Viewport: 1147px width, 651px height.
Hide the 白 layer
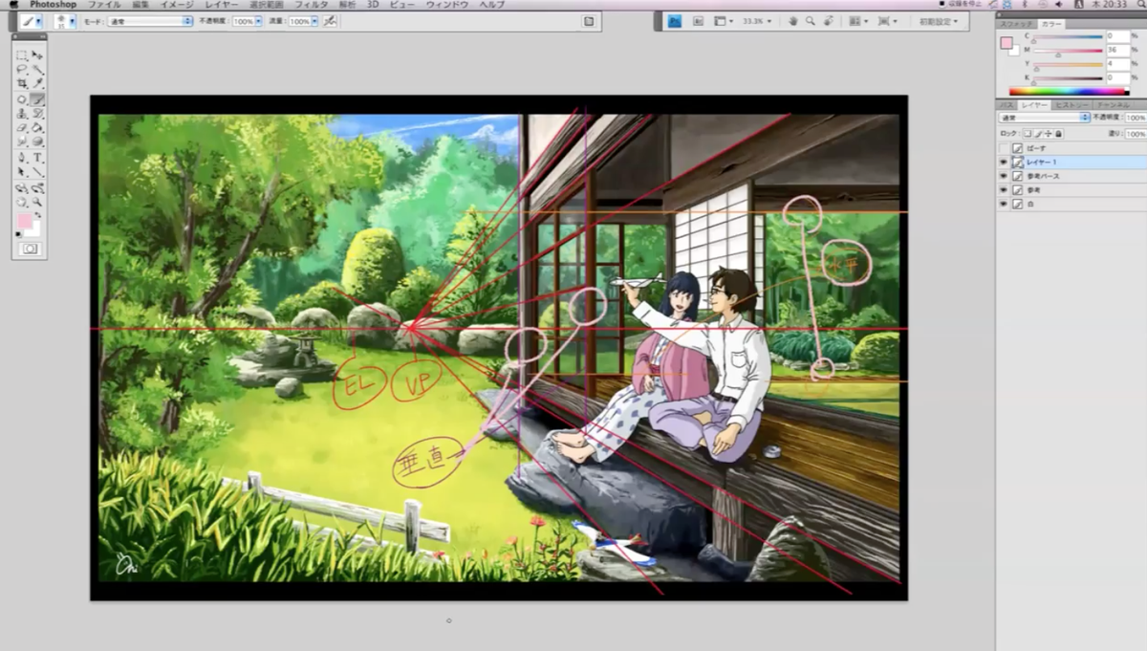1004,204
